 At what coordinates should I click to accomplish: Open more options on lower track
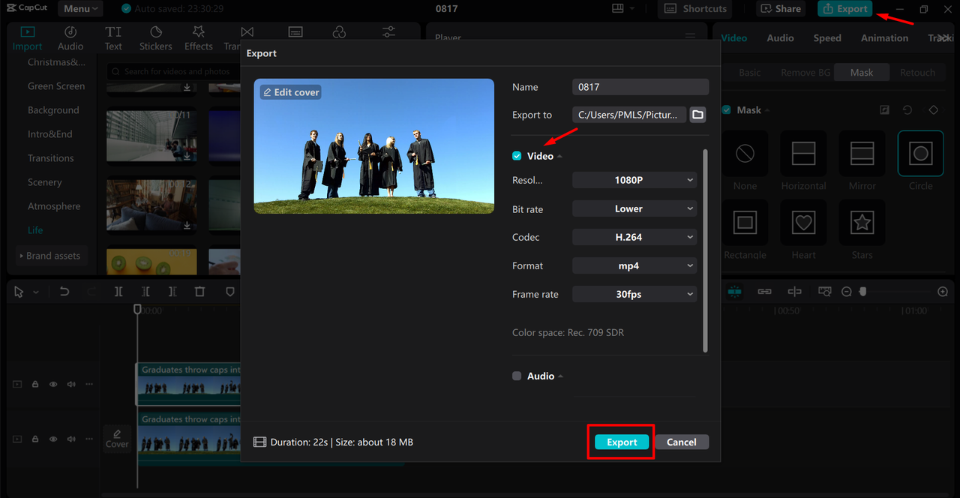point(89,439)
